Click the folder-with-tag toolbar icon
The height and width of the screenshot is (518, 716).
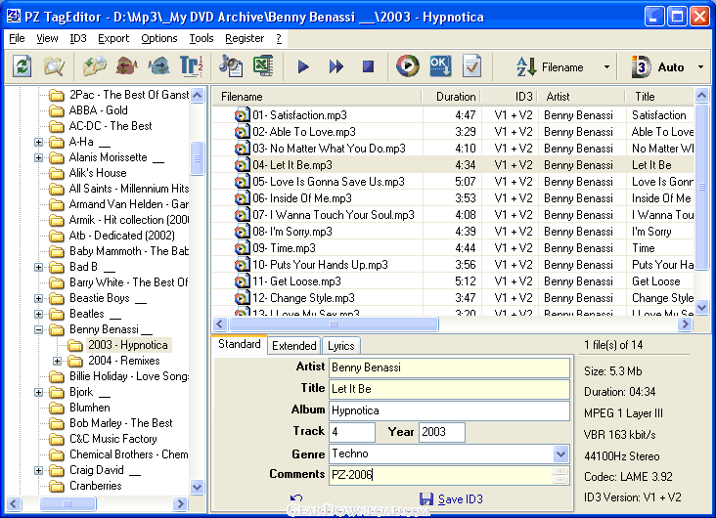point(95,66)
